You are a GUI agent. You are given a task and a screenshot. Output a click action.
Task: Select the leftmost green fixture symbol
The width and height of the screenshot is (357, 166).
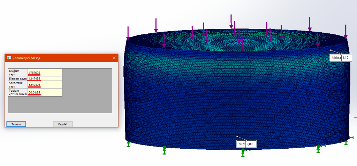tap(128, 144)
